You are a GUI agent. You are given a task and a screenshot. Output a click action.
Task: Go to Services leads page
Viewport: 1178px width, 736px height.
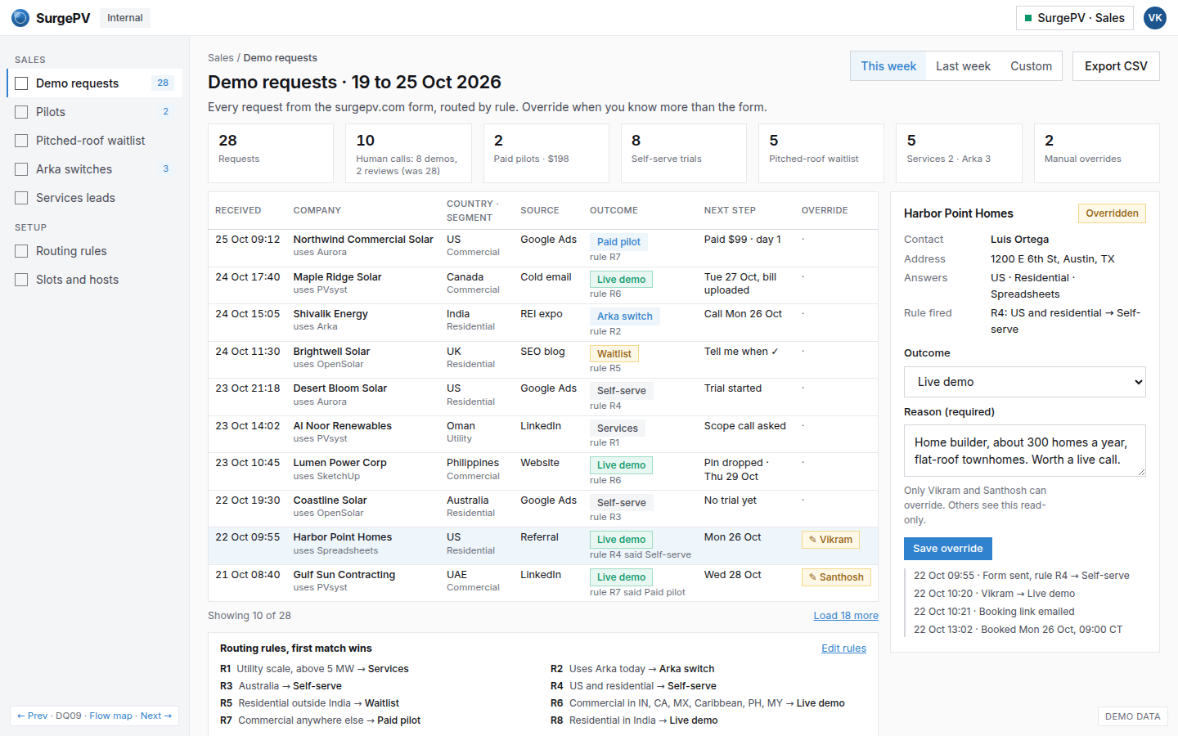[x=95, y=198]
